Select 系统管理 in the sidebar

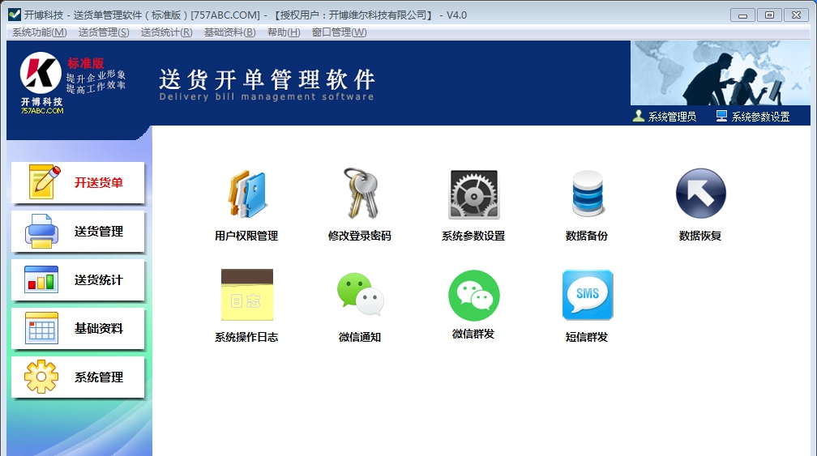click(x=78, y=377)
